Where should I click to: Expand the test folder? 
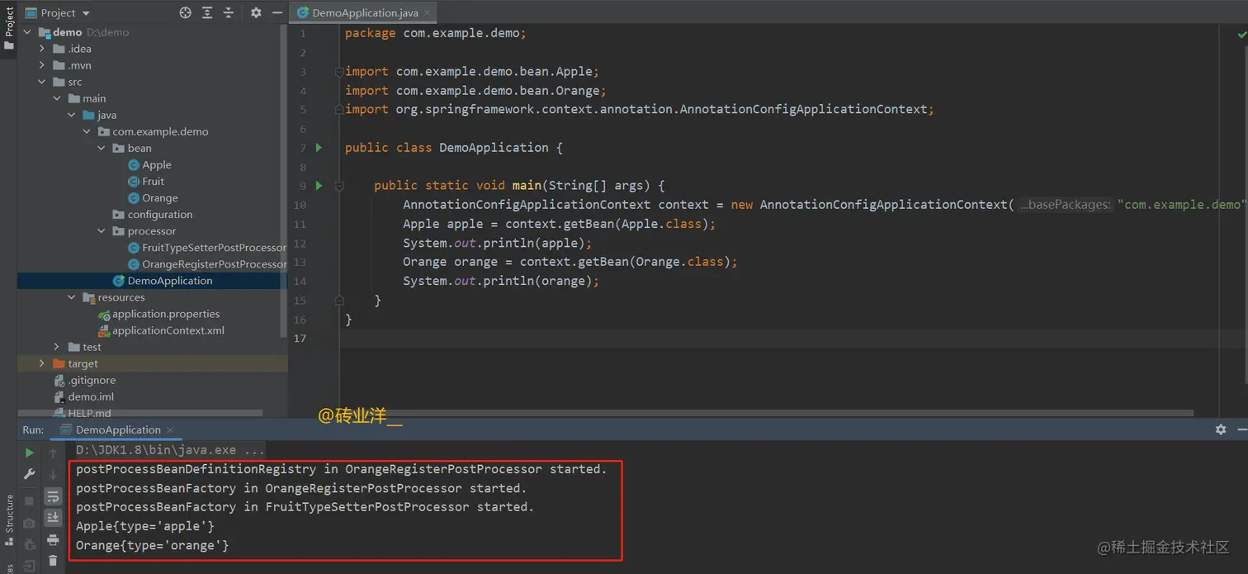tap(57, 347)
